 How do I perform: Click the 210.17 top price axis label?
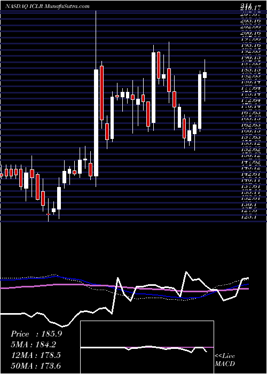[249, 8]
